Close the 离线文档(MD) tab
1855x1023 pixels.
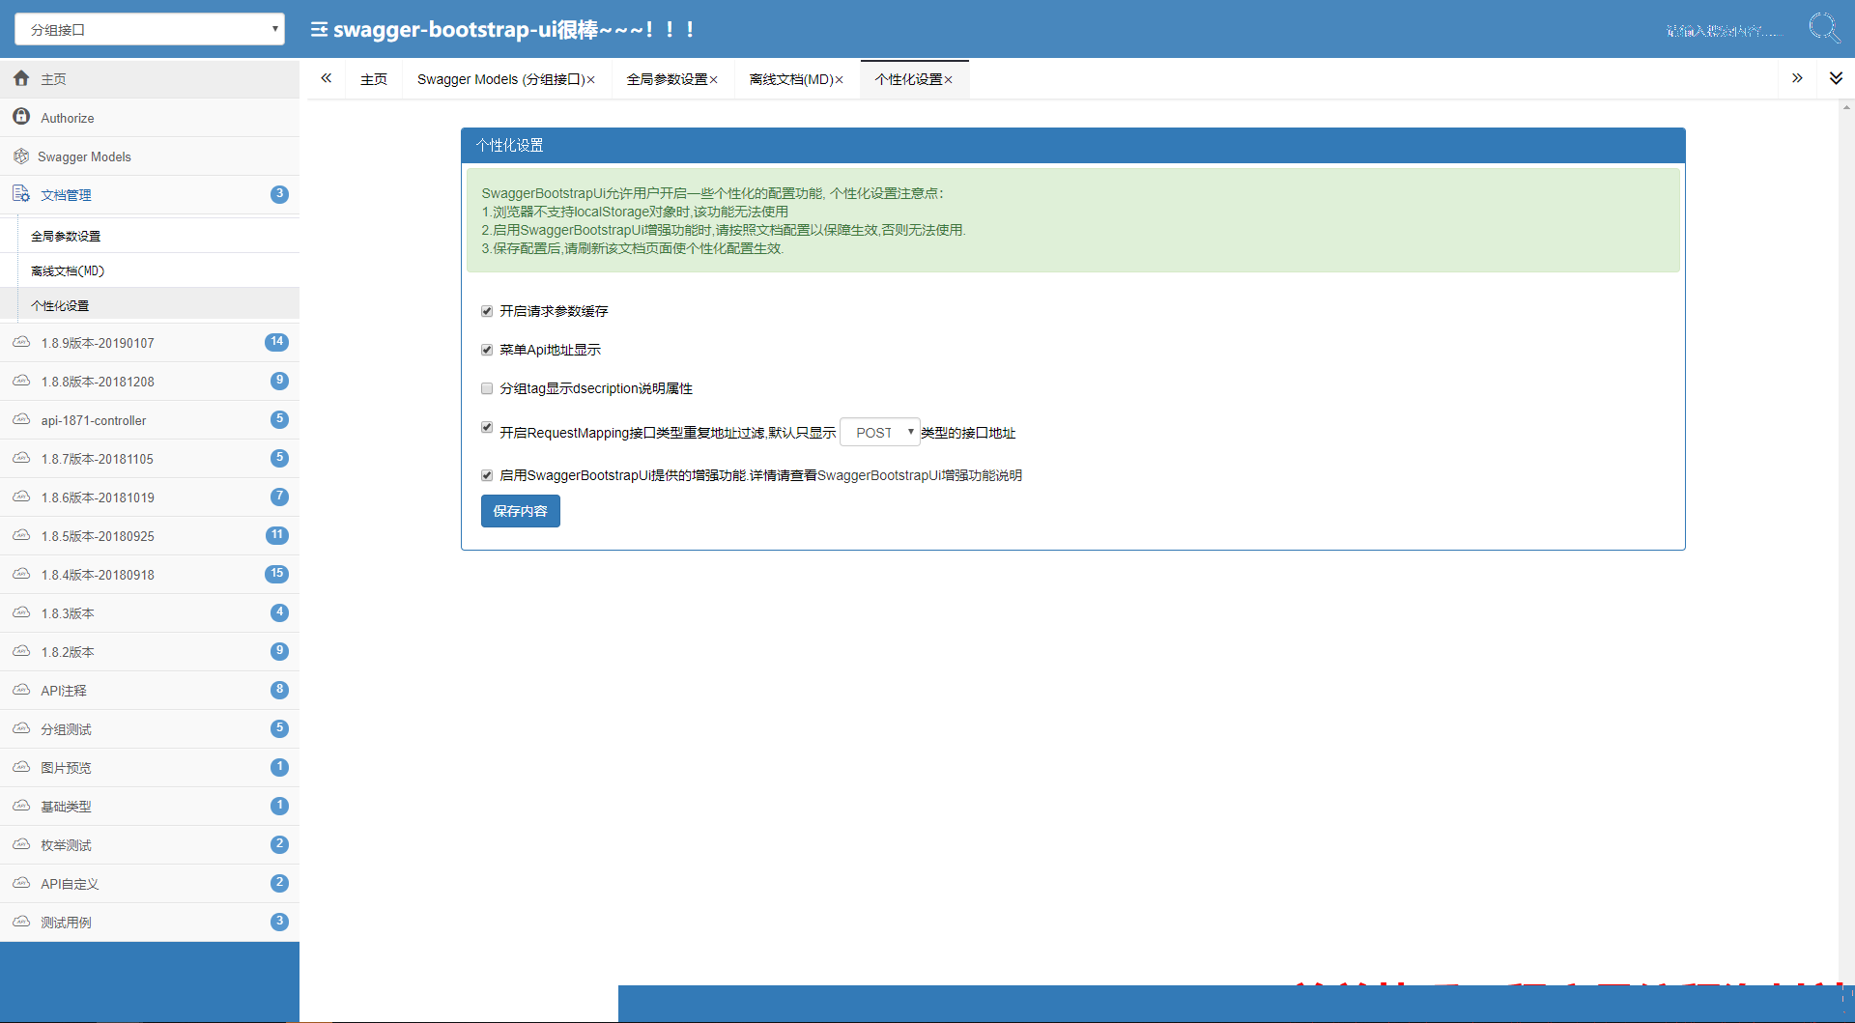coord(840,80)
